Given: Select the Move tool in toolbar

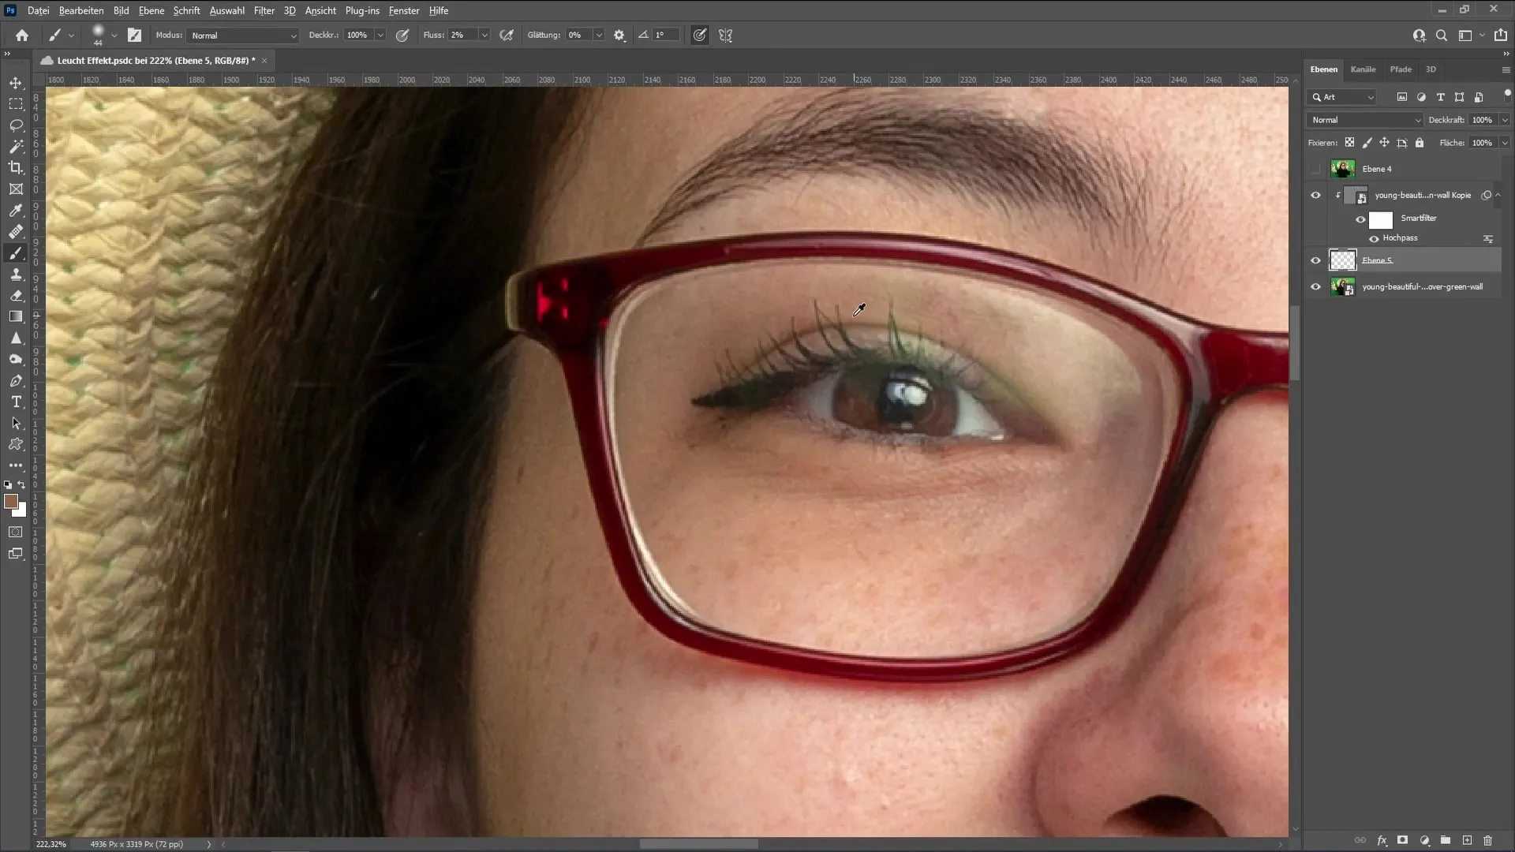Looking at the screenshot, I should click(16, 82).
